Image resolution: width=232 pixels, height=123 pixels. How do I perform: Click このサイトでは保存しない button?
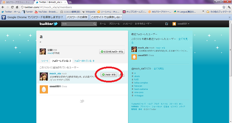point(106,17)
